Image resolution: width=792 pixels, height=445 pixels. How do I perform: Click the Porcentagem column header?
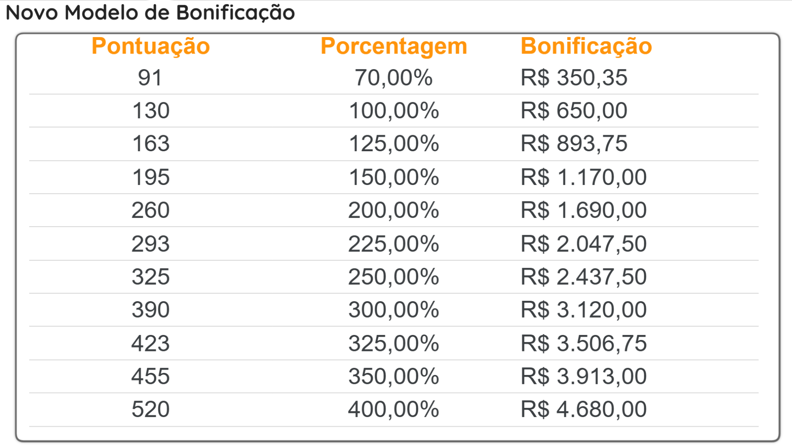[394, 46]
